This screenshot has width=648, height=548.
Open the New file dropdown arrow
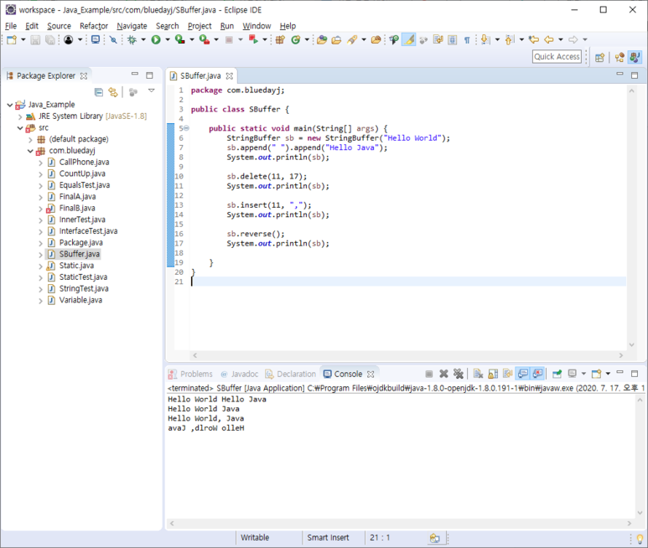coord(23,39)
